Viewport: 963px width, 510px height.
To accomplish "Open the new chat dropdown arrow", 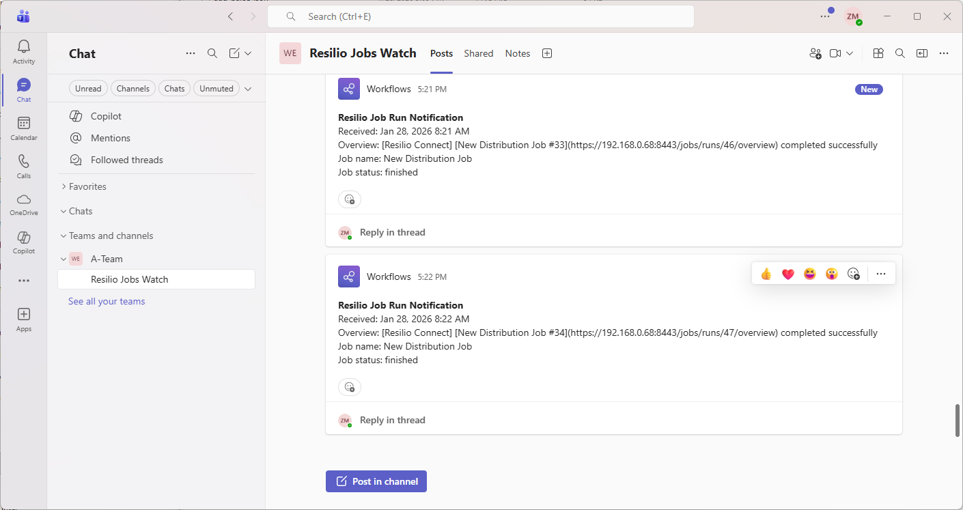I will (x=248, y=53).
